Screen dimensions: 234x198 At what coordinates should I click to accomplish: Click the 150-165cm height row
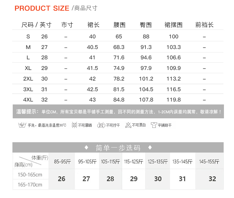coord(30,175)
